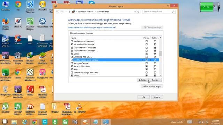
Task: Open the VLC traffic cone desktop shortcut
Action: pos(80,108)
